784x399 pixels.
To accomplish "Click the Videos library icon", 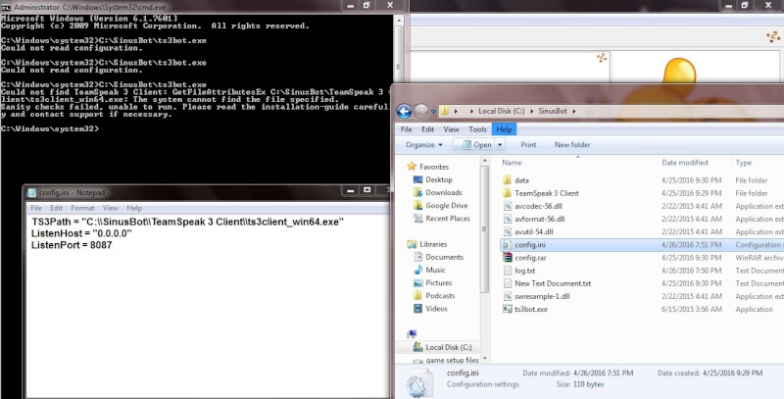I will 418,309.
